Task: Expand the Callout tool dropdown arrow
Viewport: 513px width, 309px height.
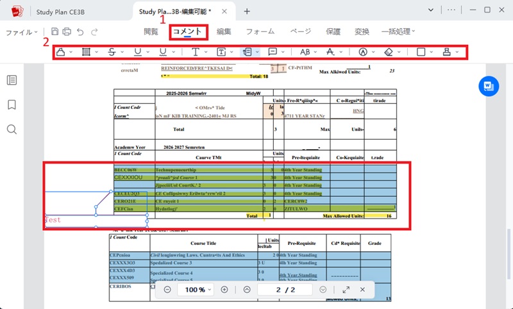Action: pos(257,52)
